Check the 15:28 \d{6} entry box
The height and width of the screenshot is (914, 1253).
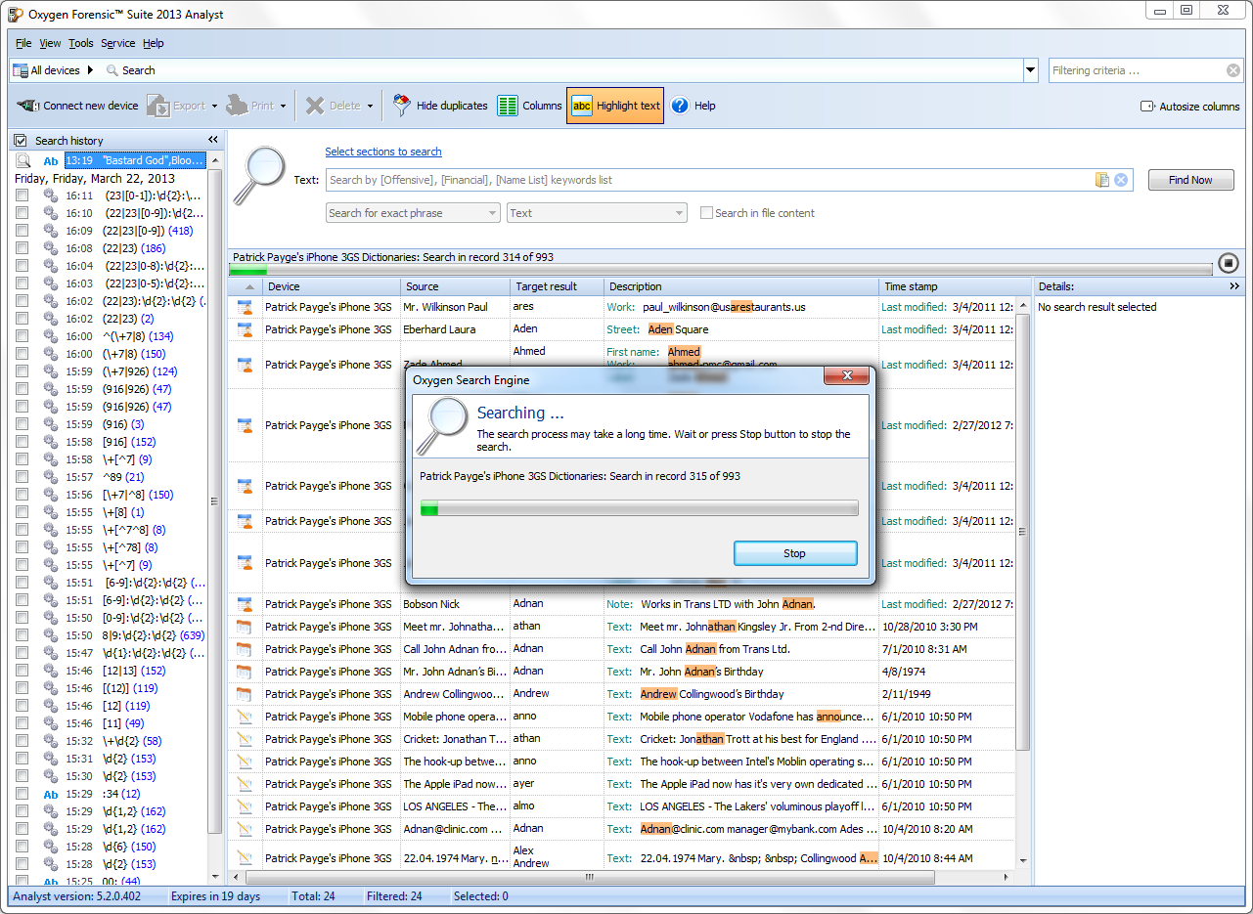pyautogui.click(x=22, y=847)
